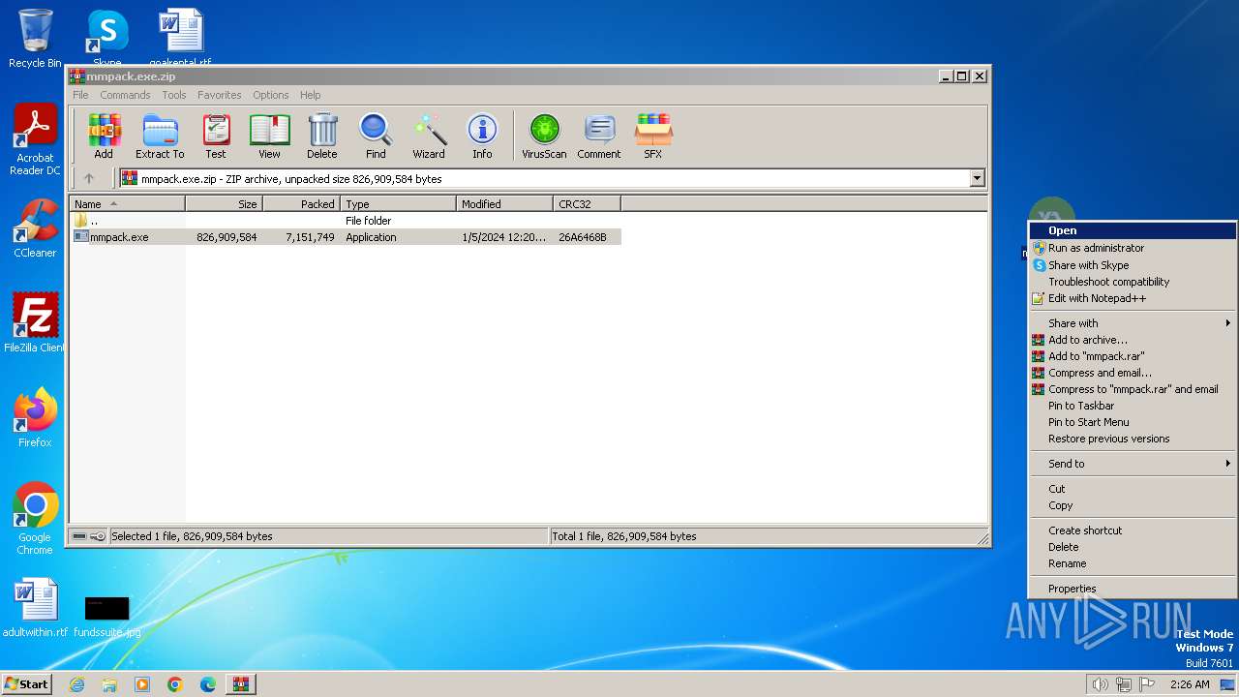
Task: Click the Info toolbar icon
Action: pos(482,136)
